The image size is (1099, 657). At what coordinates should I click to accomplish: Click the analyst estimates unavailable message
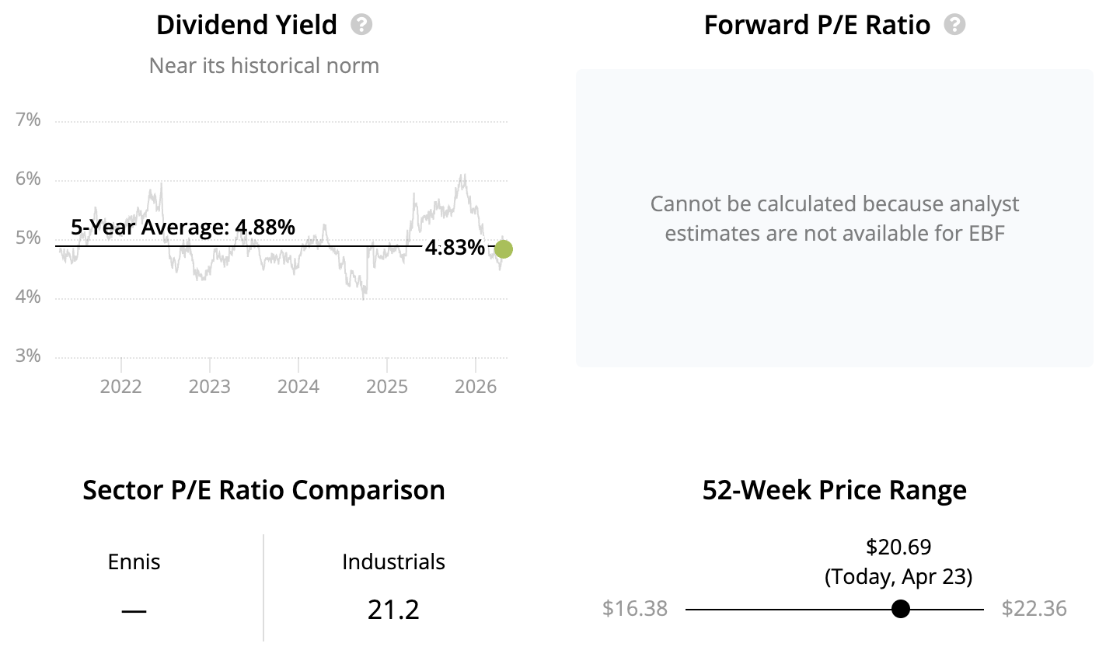point(834,218)
